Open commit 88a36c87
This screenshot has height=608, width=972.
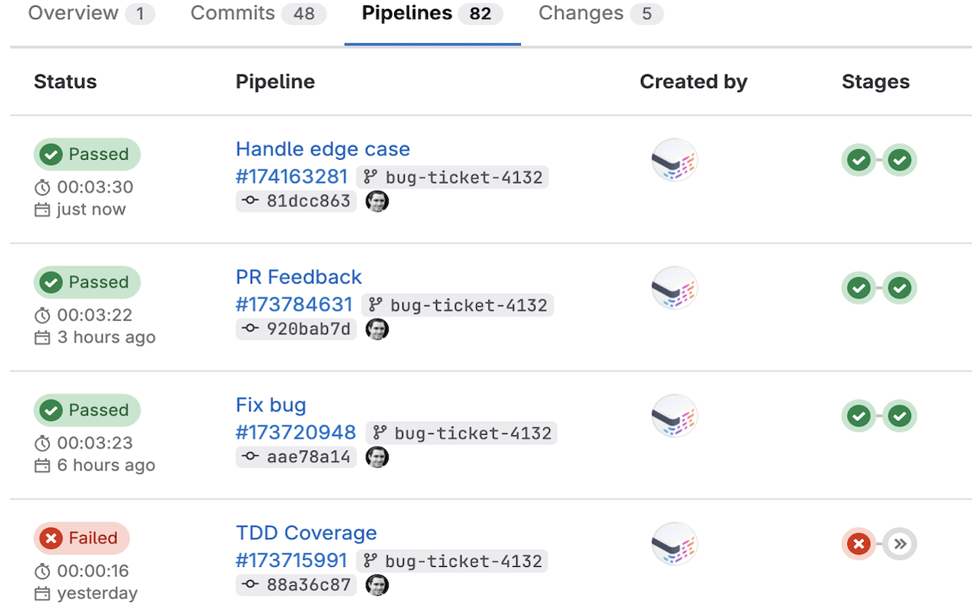click(296, 584)
